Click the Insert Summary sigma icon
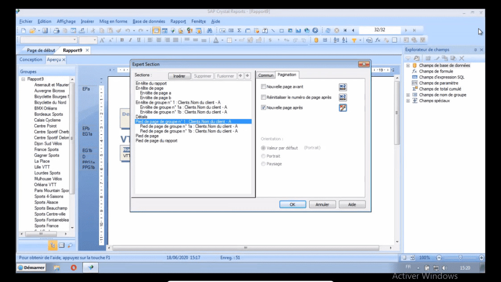 pos(239,31)
